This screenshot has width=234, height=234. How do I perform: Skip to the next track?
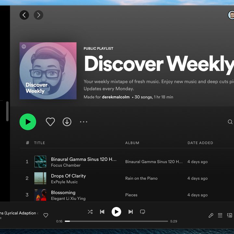point(131,212)
